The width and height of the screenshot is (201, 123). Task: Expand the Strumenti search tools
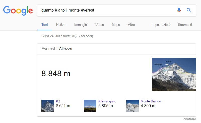coord(185,25)
